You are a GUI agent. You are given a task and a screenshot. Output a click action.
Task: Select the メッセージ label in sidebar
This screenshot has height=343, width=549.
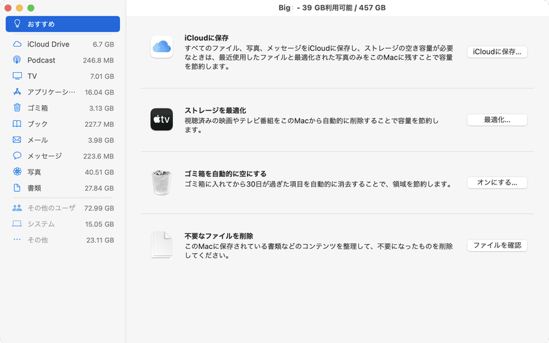[45, 156]
